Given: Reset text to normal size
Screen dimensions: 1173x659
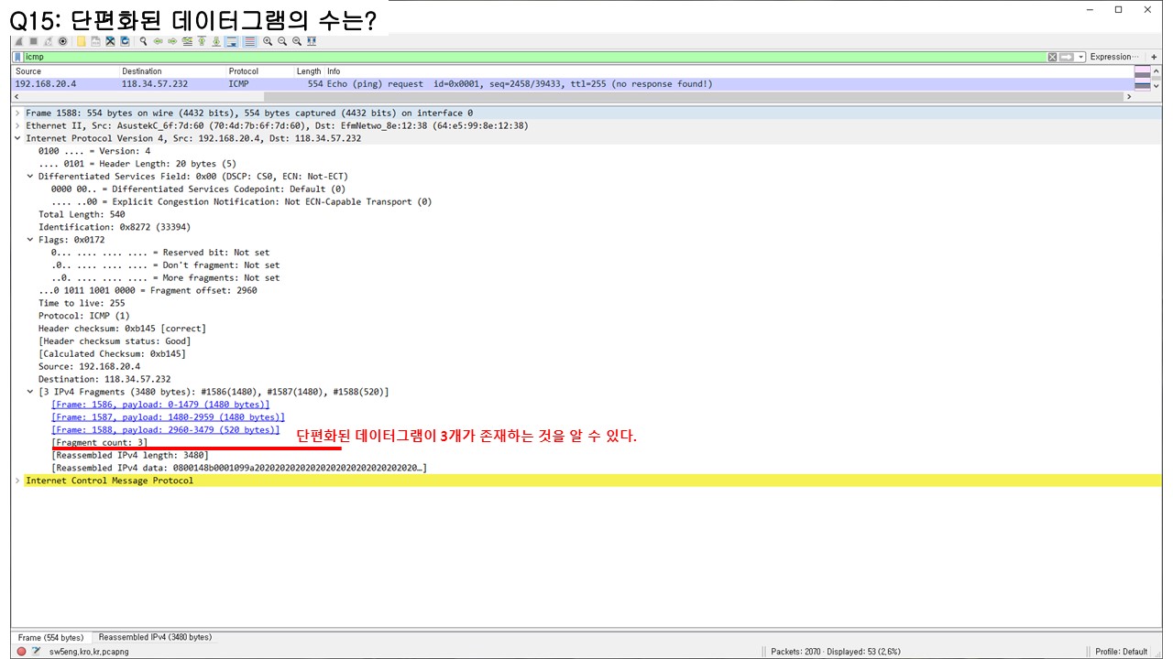Looking at the screenshot, I should [x=297, y=41].
